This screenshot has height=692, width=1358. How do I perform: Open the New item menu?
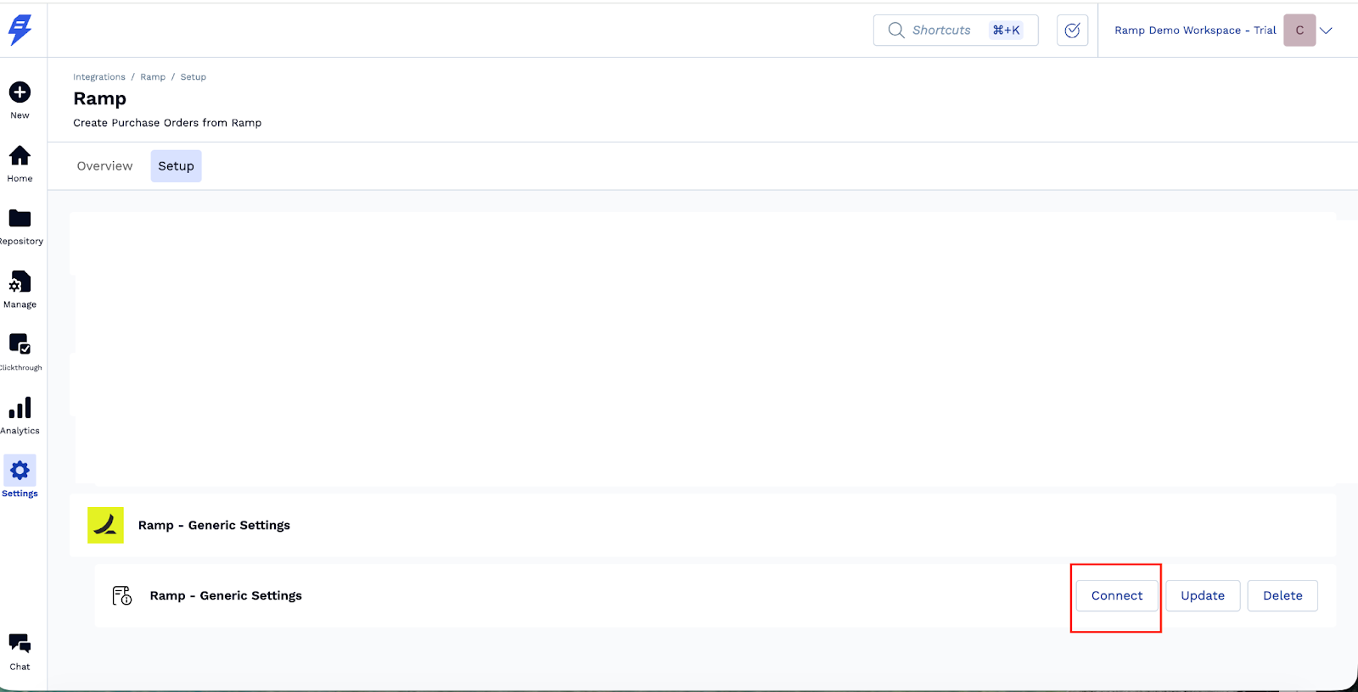[20, 100]
